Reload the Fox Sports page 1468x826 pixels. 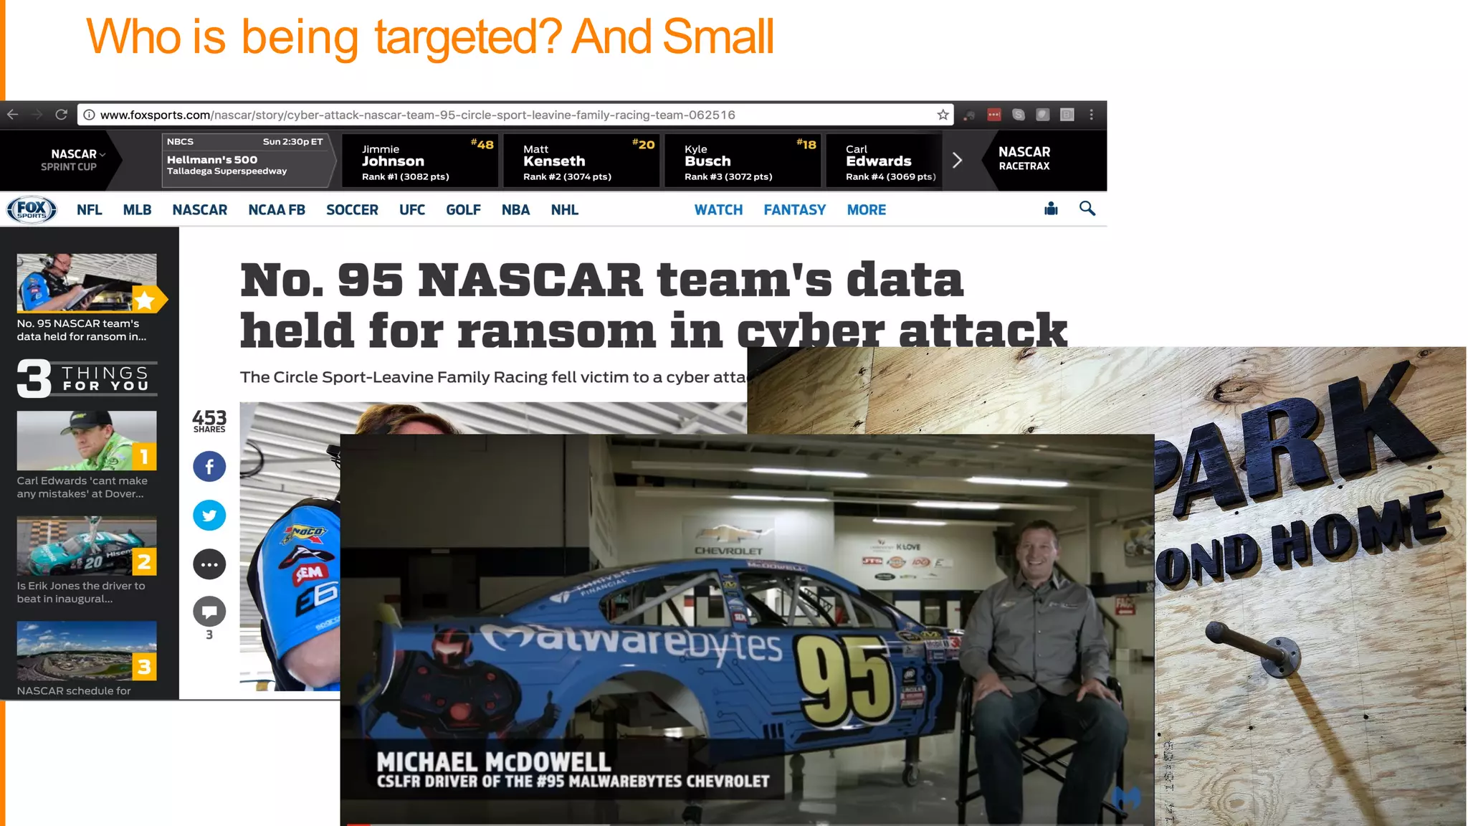pos(62,115)
